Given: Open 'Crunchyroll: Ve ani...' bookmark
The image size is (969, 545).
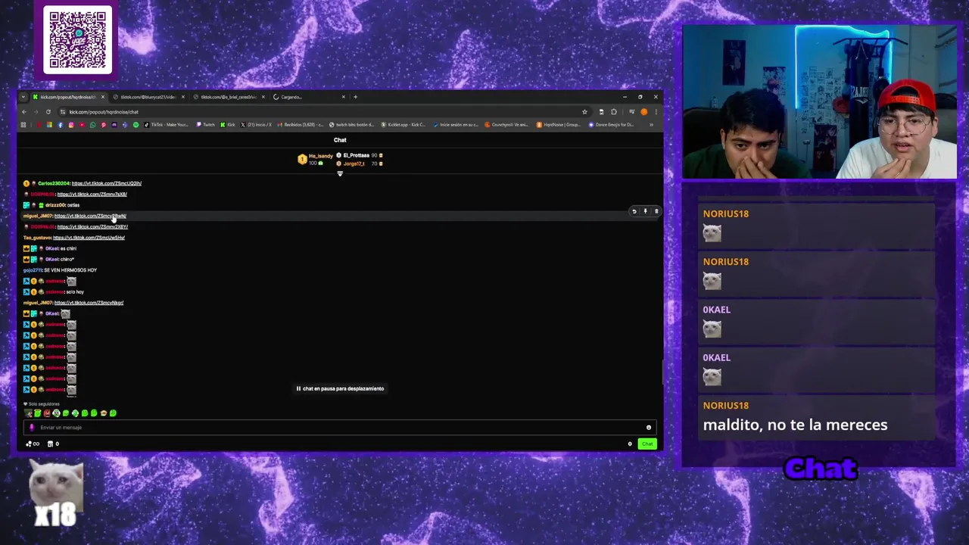Looking at the screenshot, I should coord(506,125).
